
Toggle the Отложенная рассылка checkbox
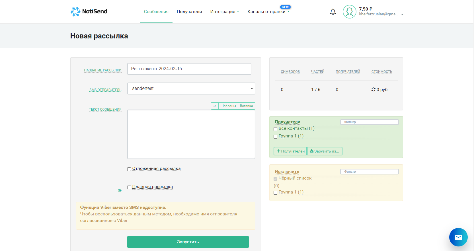(x=129, y=169)
